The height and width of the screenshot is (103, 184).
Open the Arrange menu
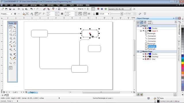[x=34, y=5]
